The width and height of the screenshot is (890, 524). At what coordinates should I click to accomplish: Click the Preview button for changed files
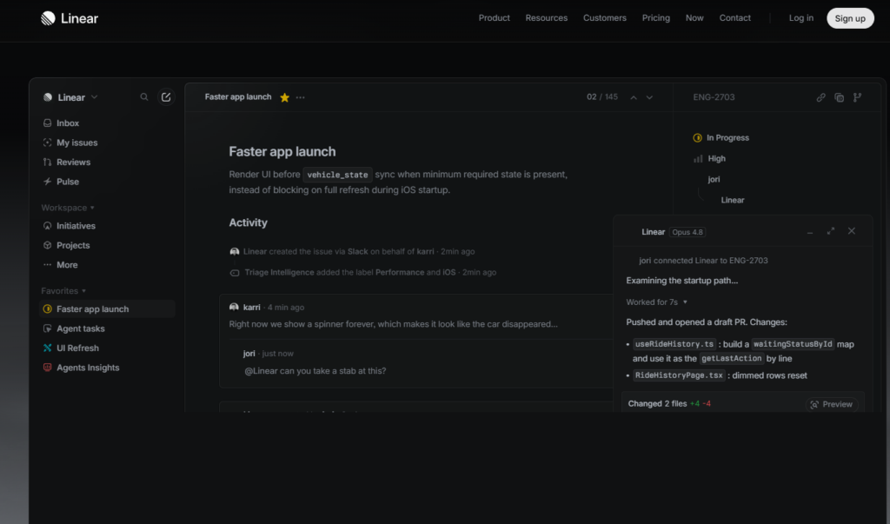click(x=832, y=404)
